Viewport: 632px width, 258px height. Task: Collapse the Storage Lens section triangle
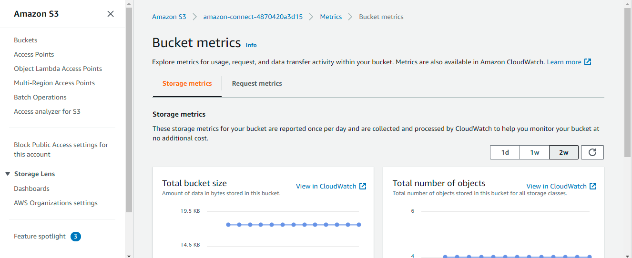(8, 174)
